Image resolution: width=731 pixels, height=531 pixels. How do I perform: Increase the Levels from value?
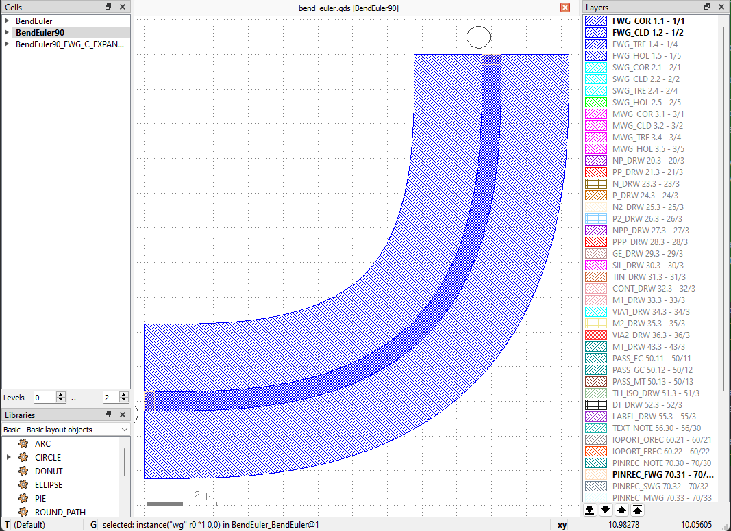[60, 395]
